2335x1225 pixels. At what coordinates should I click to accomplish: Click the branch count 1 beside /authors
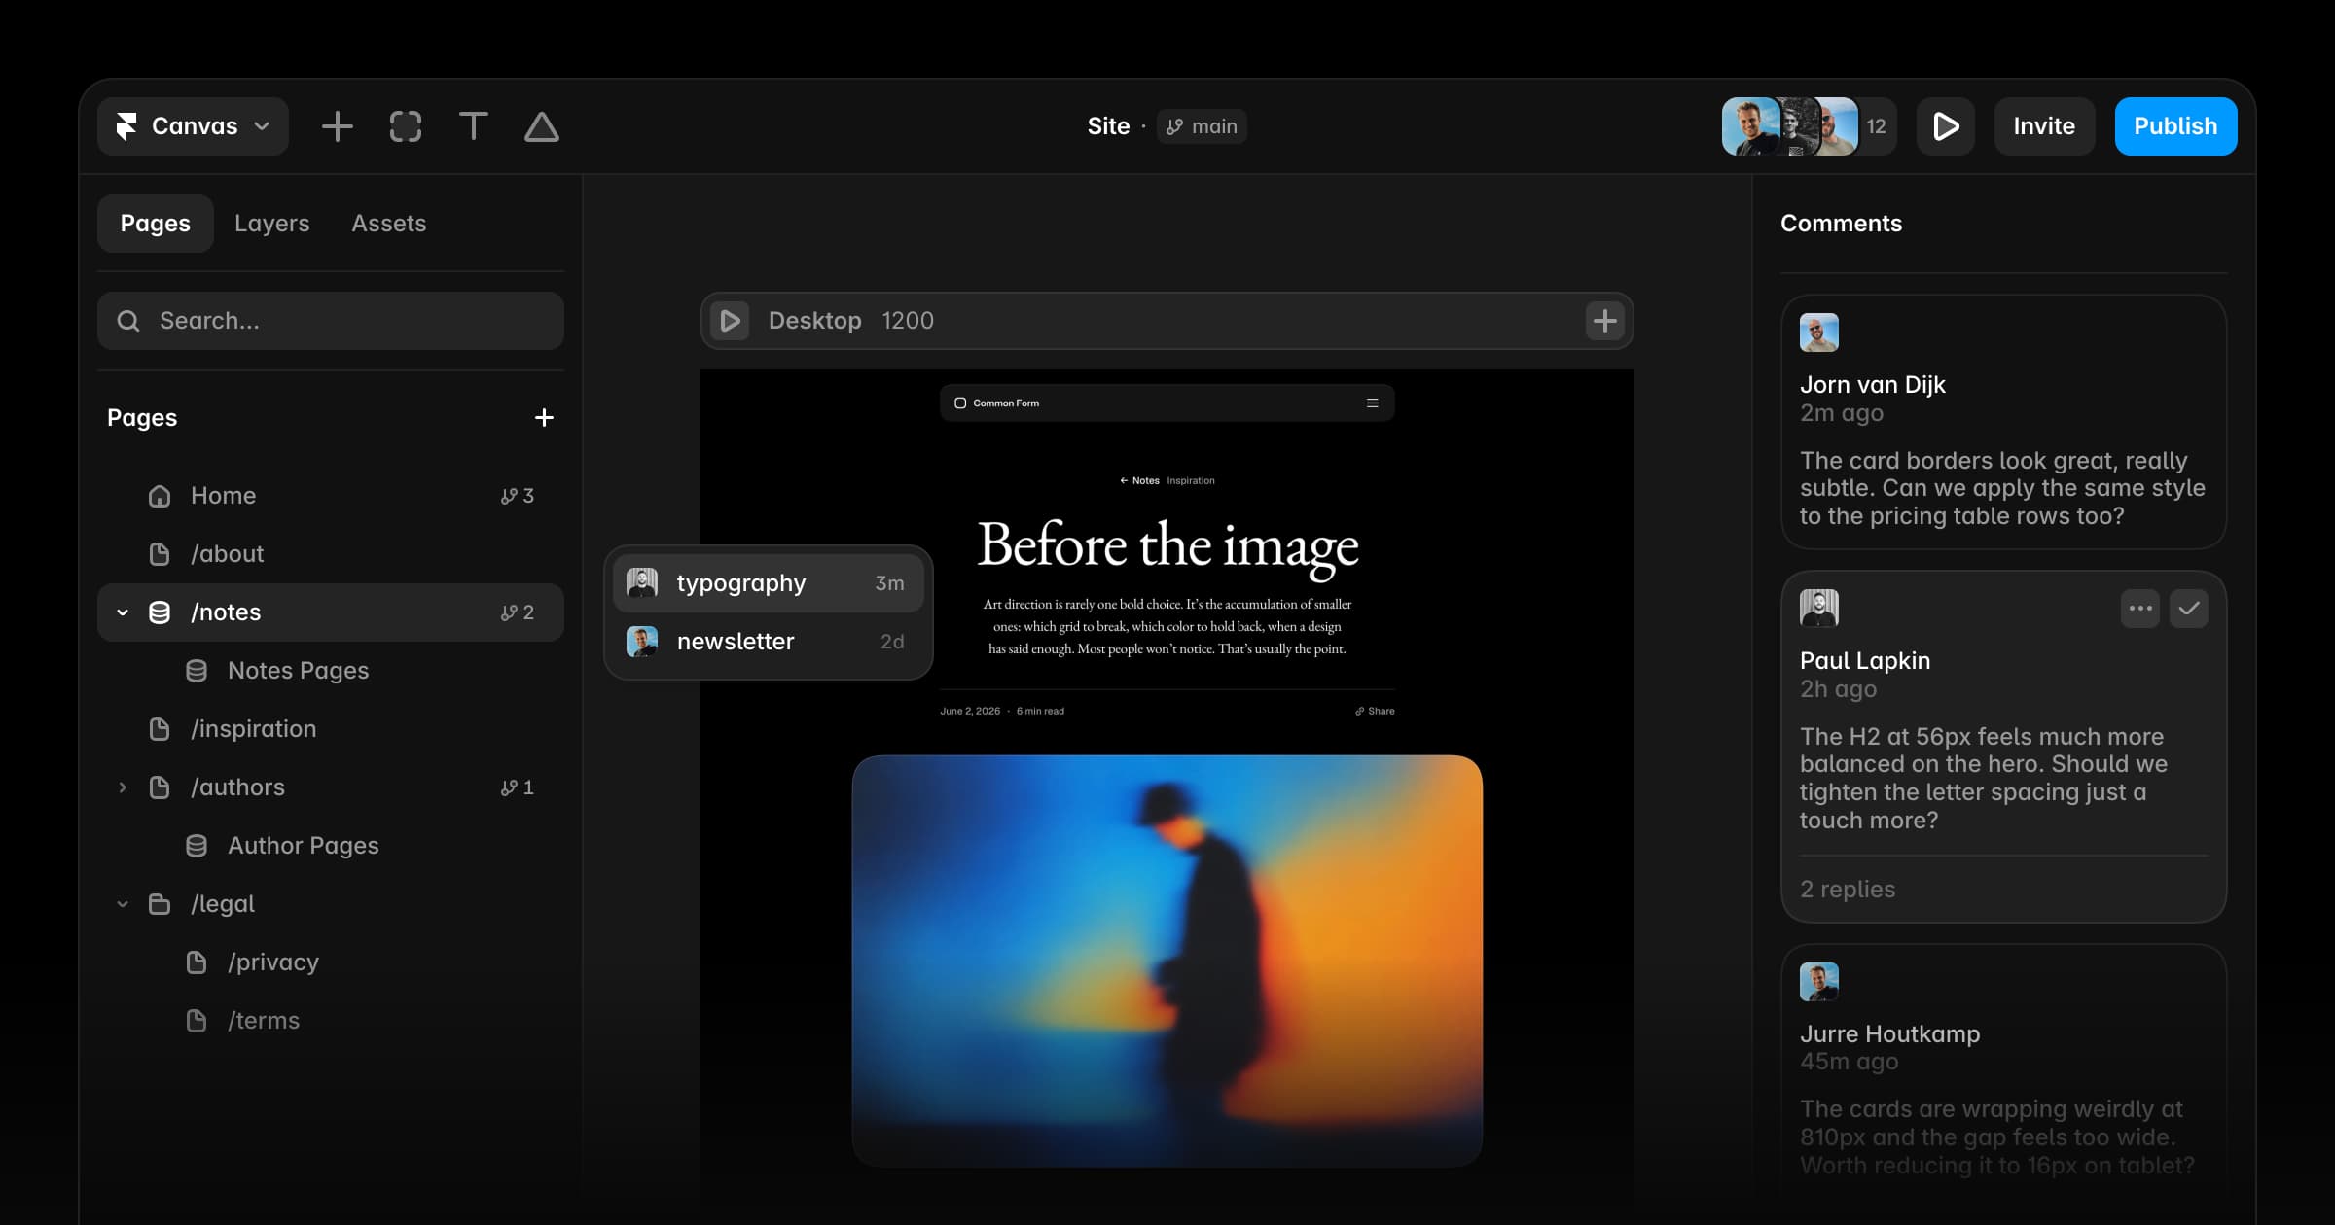pyautogui.click(x=518, y=787)
